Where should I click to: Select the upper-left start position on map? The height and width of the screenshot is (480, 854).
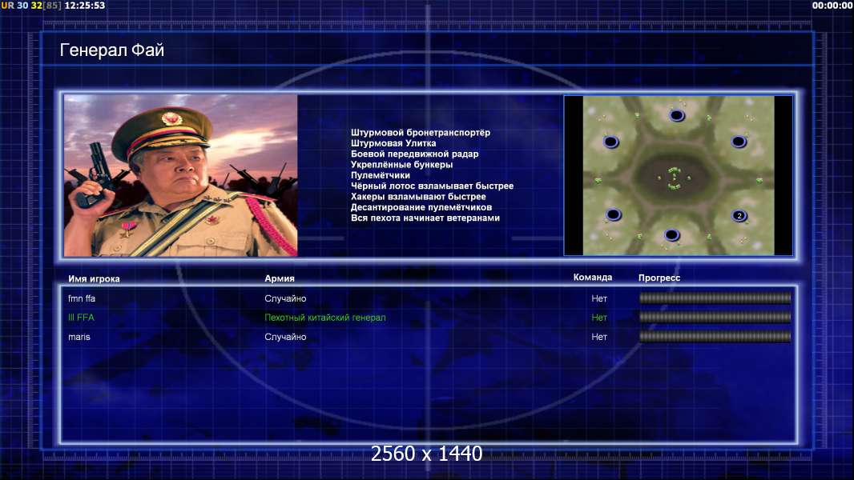(x=611, y=142)
